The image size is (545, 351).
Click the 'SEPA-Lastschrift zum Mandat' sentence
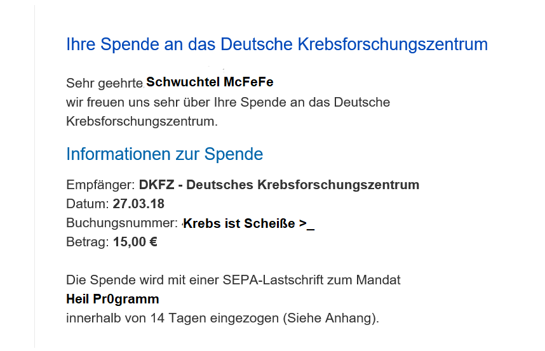click(x=233, y=280)
